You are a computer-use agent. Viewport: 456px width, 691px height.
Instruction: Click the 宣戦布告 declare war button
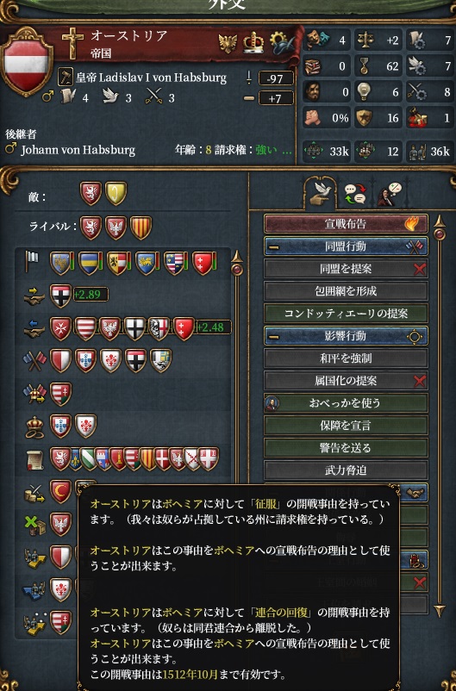pyautogui.click(x=346, y=224)
